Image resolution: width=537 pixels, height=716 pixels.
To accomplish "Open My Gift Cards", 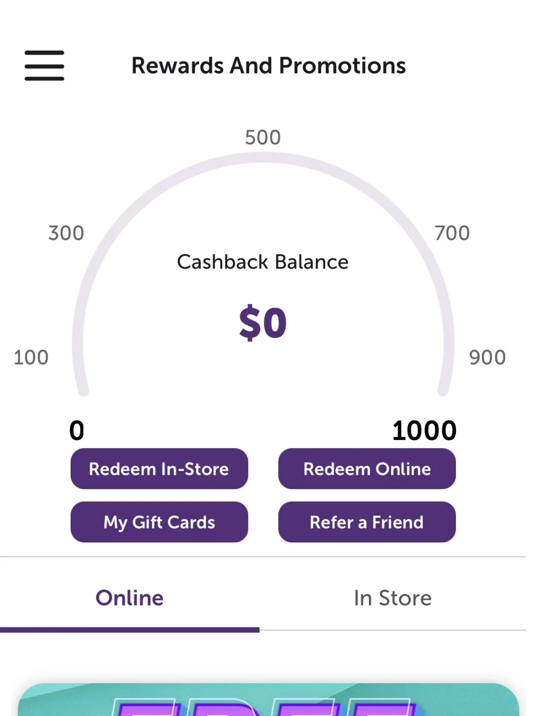I will pos(159,522).
